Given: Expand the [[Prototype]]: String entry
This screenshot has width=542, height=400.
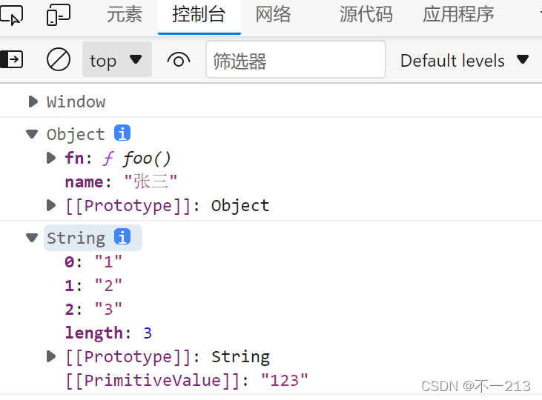Looking at the screenshot, I should pos(51,356).
